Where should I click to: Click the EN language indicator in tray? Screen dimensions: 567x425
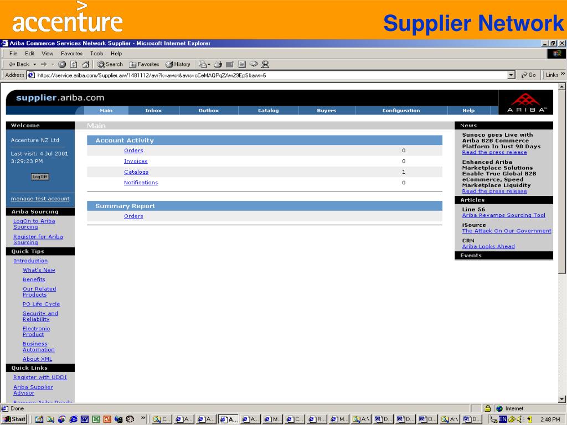(x=503, y=419)
